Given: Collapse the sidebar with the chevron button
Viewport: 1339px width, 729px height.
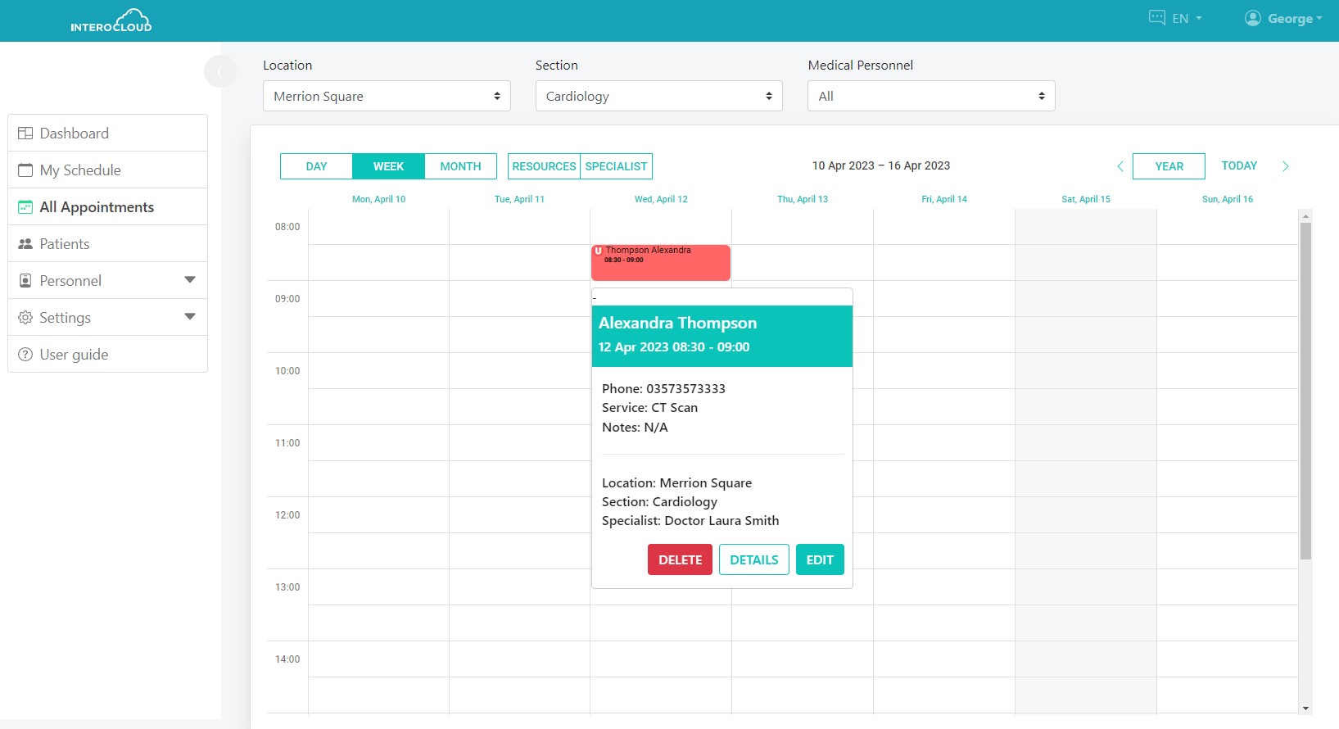Looking at the screenshot, I should 219,72.
